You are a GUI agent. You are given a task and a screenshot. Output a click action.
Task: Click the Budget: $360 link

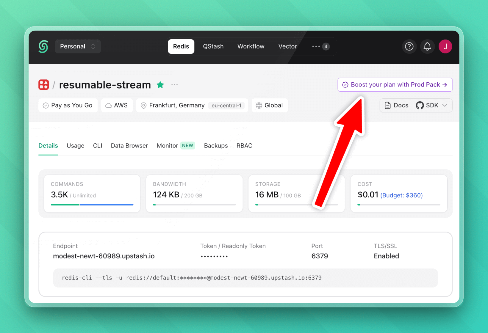pyautogui.click(x=401, y=195)
